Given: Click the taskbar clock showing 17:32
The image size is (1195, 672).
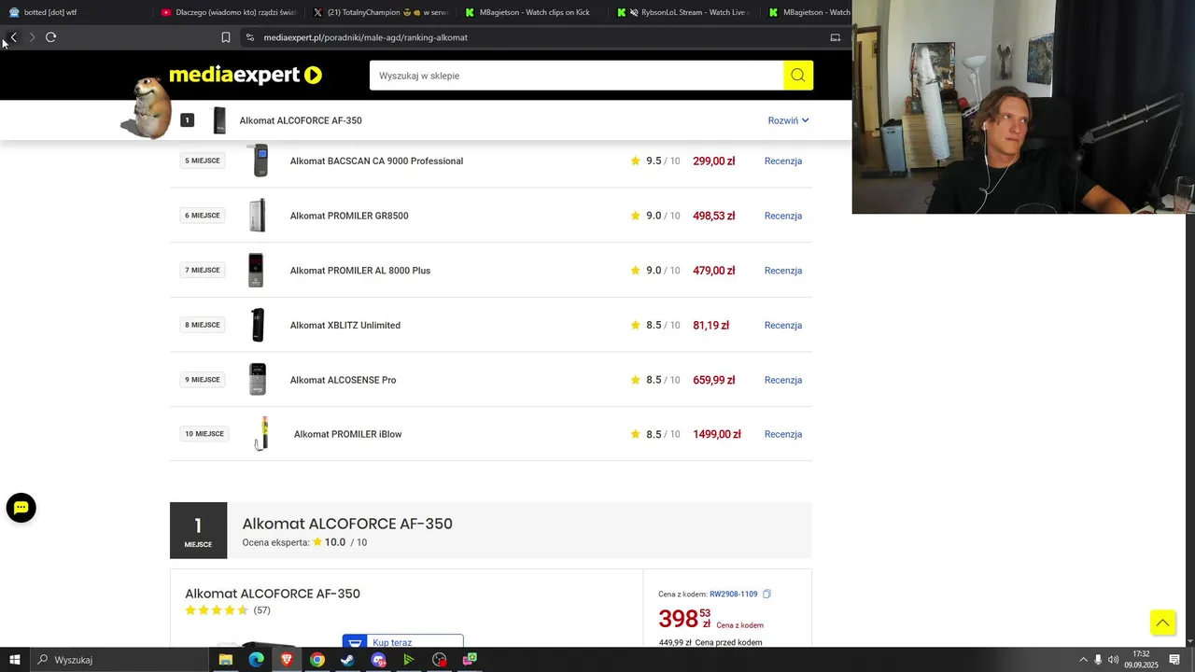Looking at the screenshot, I should click(1141, 660).
